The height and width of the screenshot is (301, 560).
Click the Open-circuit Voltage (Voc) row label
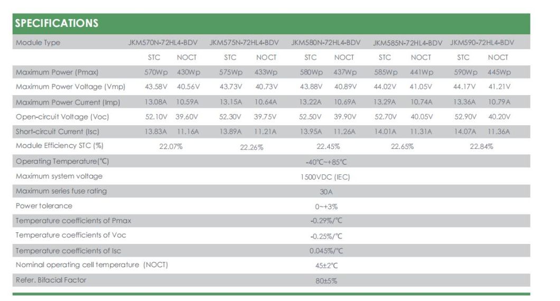pos(62,117)
